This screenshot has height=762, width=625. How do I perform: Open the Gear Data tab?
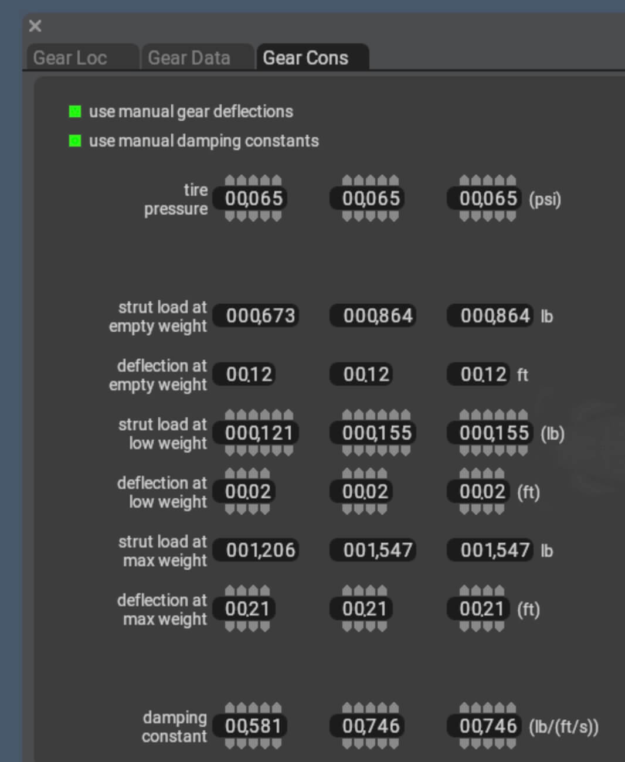click(x=189, y=57)
